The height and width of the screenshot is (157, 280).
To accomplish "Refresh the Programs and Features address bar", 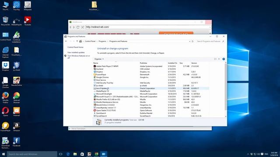I will pyautogui.click(x=192, y=41).
